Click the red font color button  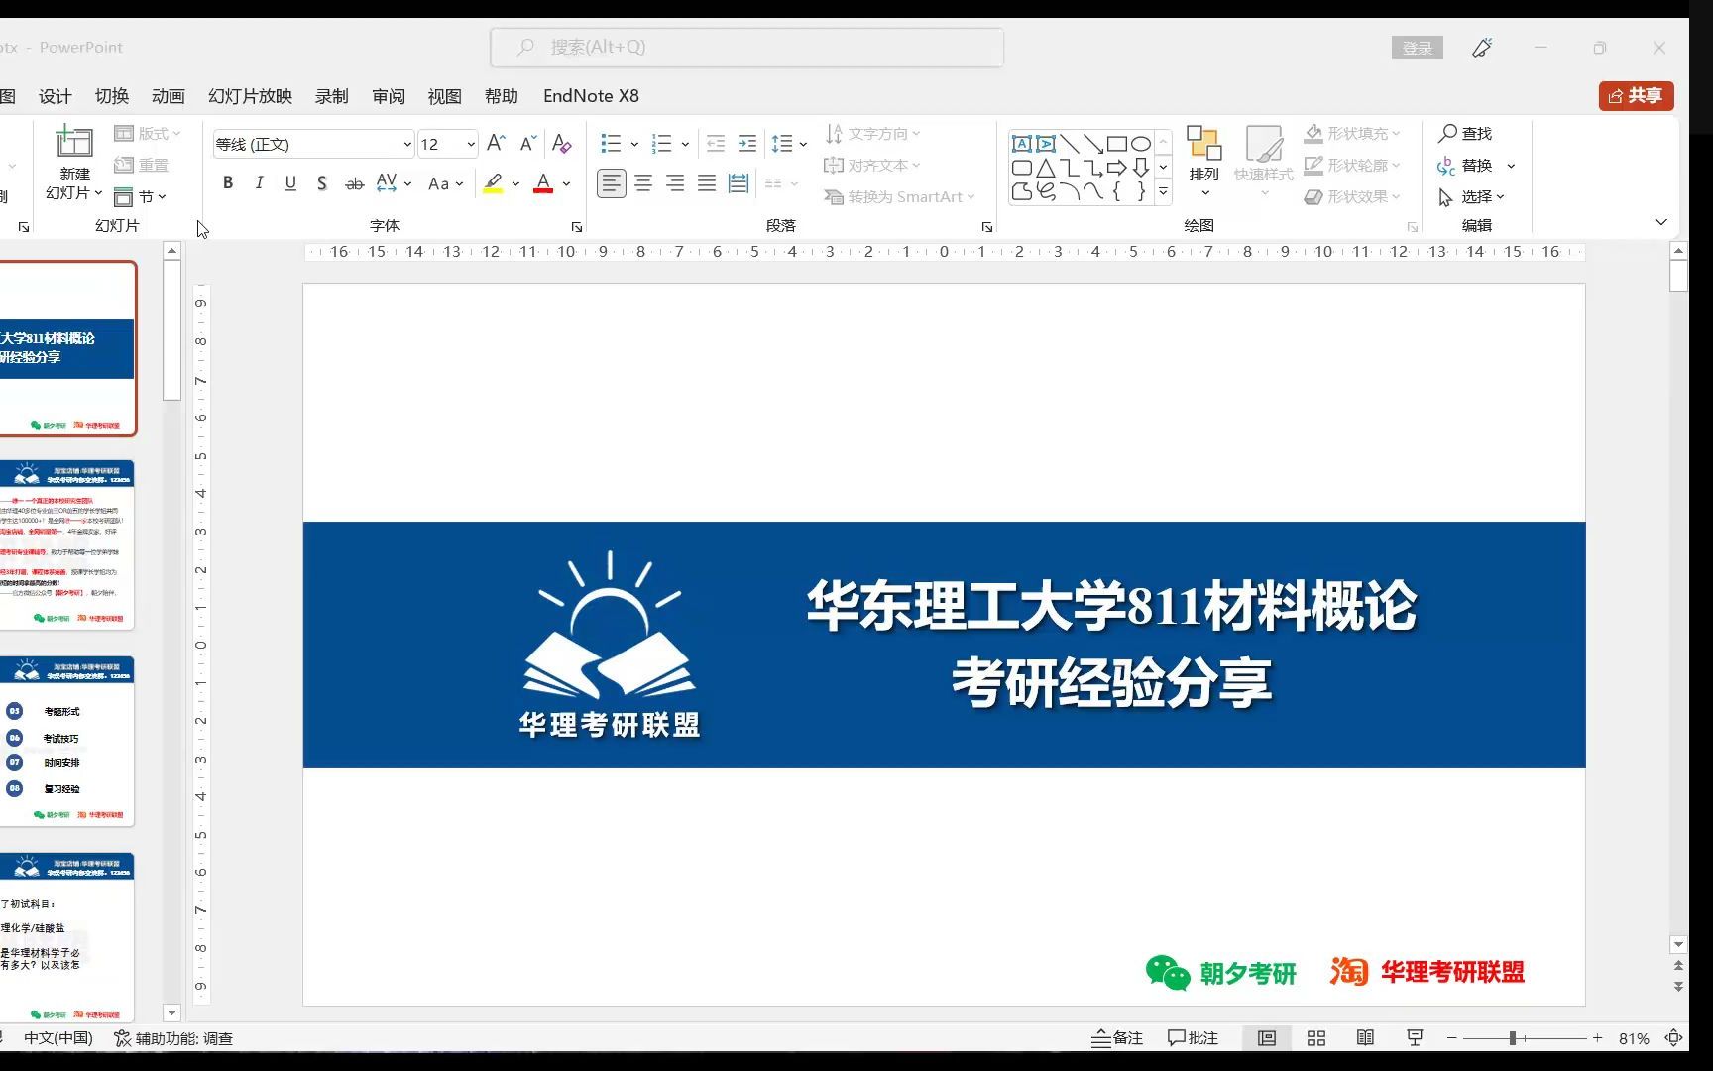click(x=543, y=183)
